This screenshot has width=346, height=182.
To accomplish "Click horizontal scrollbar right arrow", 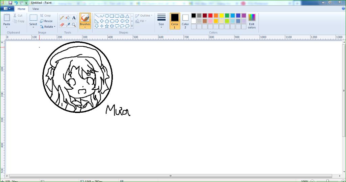I will [x=340, y=176].
